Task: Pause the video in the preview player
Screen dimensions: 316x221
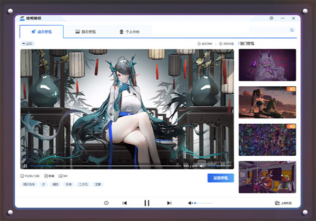Action: [25, 166]
